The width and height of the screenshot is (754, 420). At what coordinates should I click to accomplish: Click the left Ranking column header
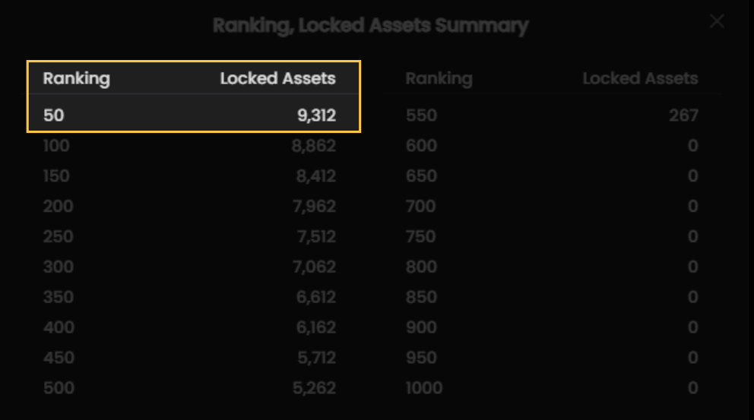coord(77,78)
